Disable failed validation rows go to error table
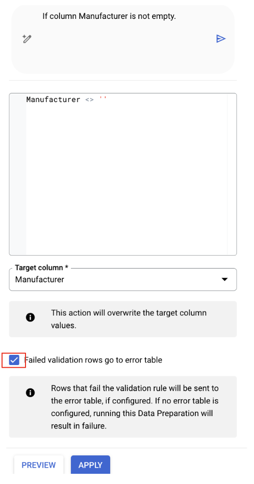This screenshot has width=254, height=484. [14, 360]
